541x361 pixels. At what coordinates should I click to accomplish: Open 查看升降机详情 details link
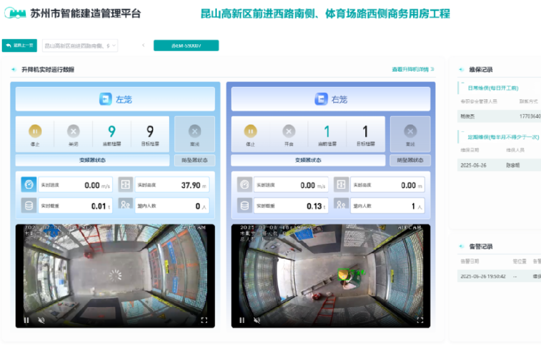tap(413, 70)
